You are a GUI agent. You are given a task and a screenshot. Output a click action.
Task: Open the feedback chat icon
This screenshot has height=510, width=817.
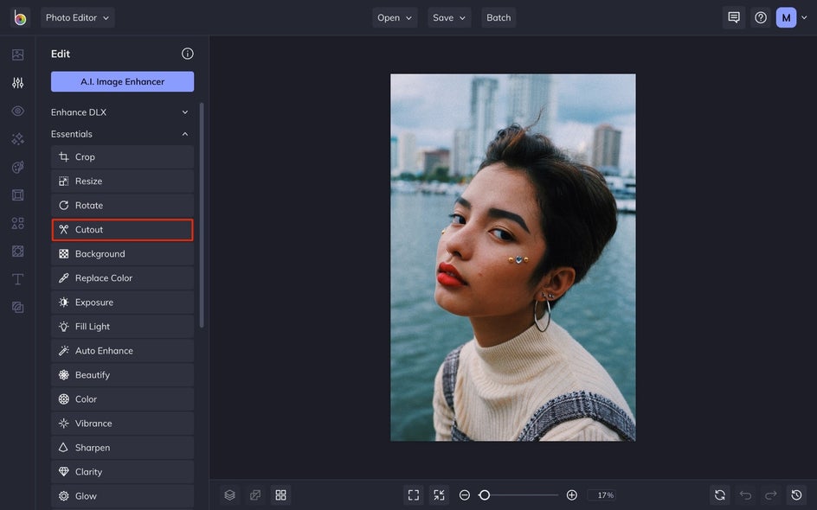[x=734, y=17]
